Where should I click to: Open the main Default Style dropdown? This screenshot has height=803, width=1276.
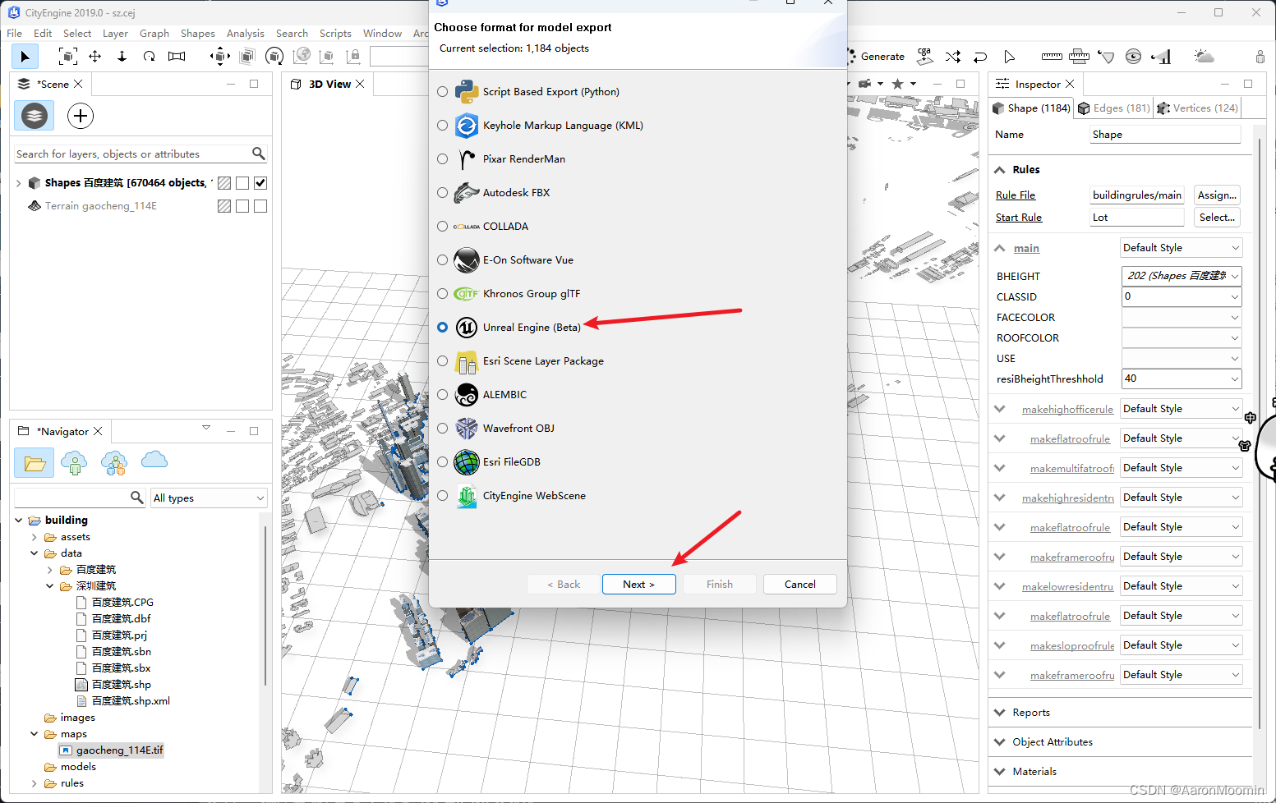pos(1182,248)
